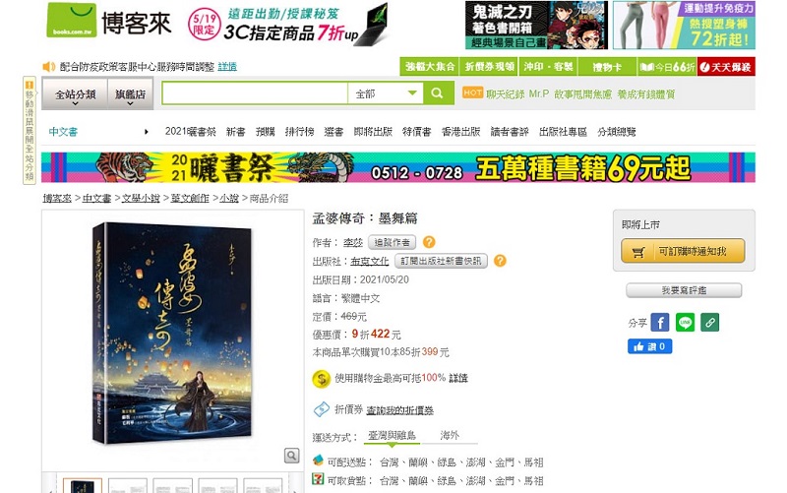Viewport: 787px width, 493px height.
Task: Click the 我要寫評鑑 button
Action: click(x=684, y=290)
